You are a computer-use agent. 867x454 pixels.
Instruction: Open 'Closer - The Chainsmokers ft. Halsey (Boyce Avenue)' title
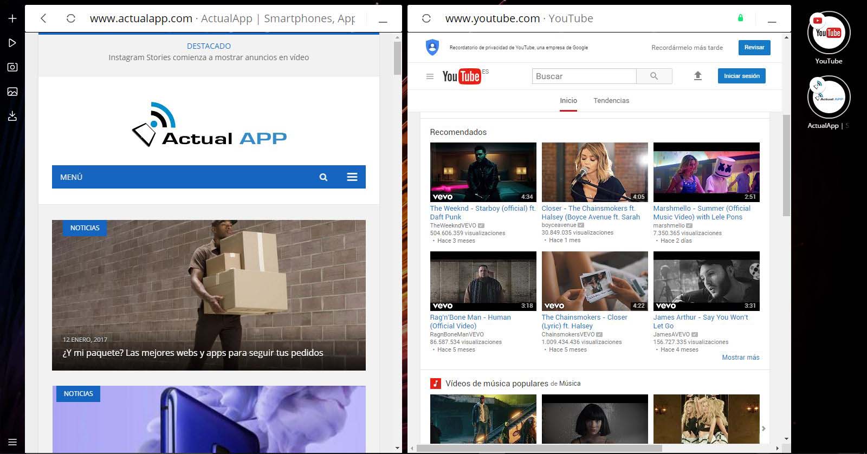pyautogui.click(x=591, y=212)
